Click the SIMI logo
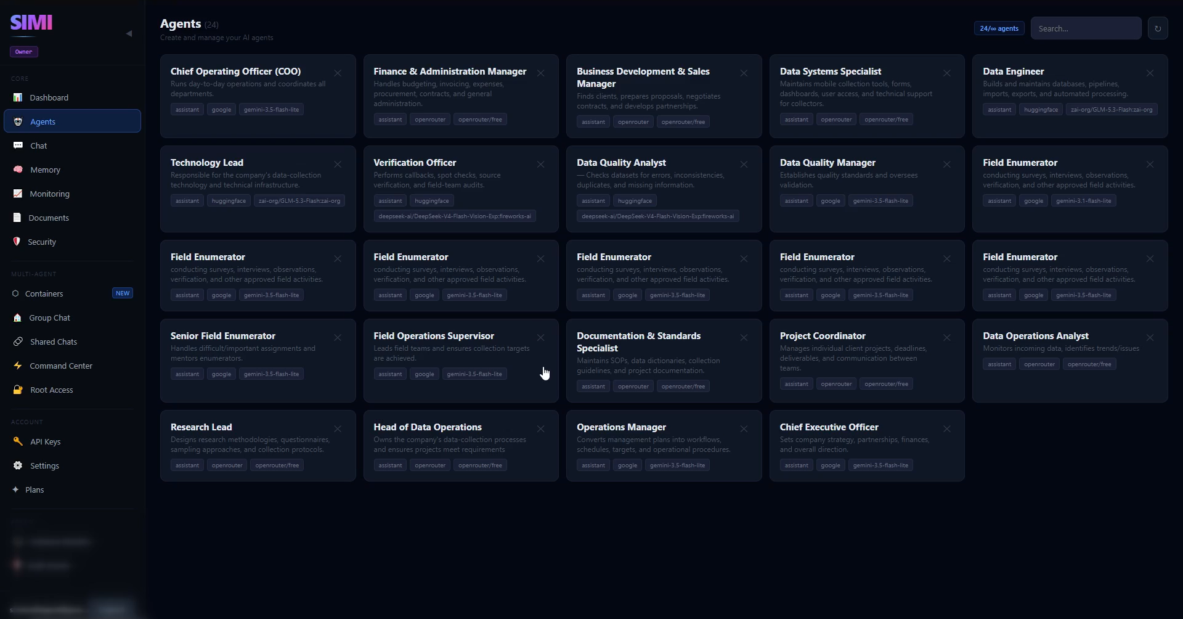Viewport: 1183px width, 619px height. (x=31, y=23)
